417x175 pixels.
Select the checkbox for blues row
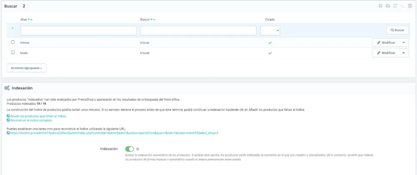pyautogui.click(x=13, y=52)
